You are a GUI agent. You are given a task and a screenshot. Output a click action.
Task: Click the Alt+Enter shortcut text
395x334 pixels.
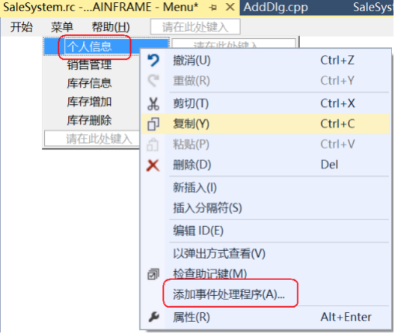tap(346, 317)
